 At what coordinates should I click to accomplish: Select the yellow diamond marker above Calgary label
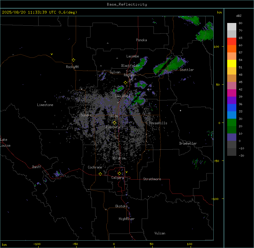(119, 173)
